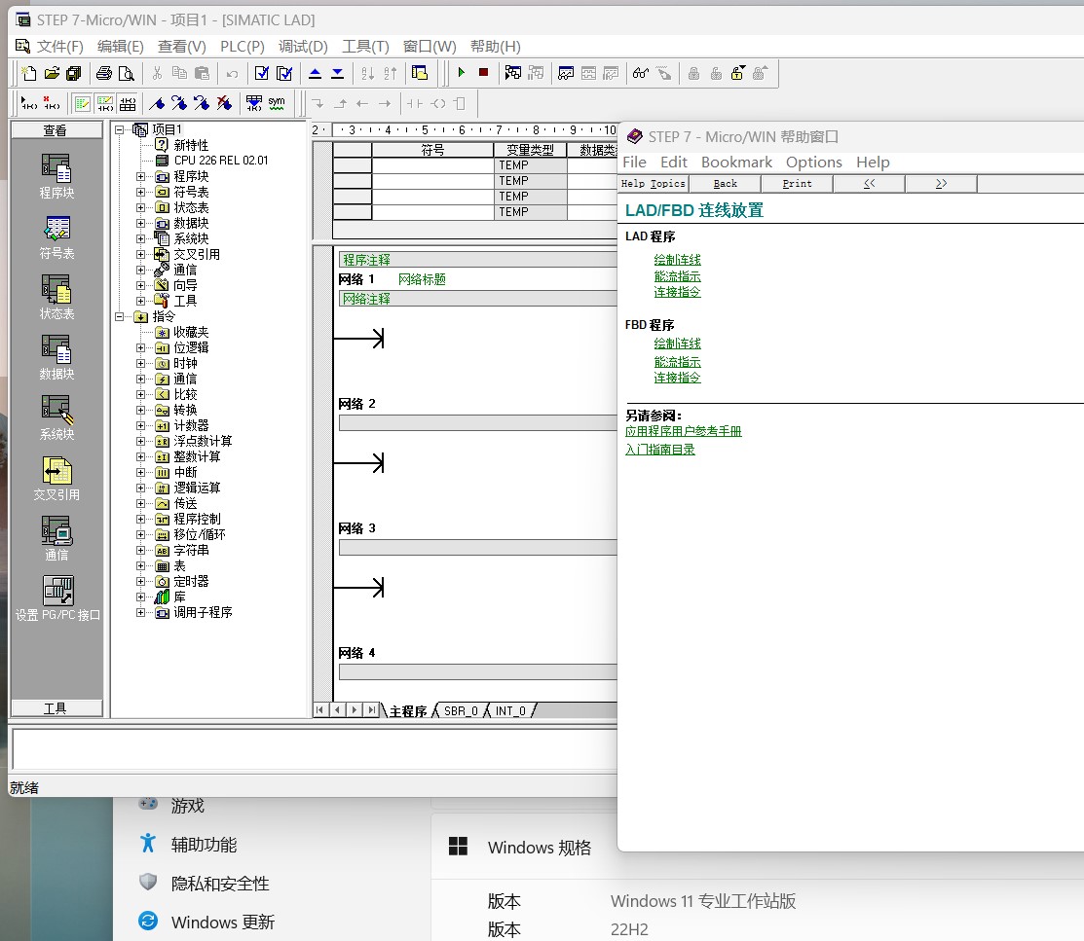
Task: Select Windows 更新 in settings sidebar
Action: tap(222, 922)
